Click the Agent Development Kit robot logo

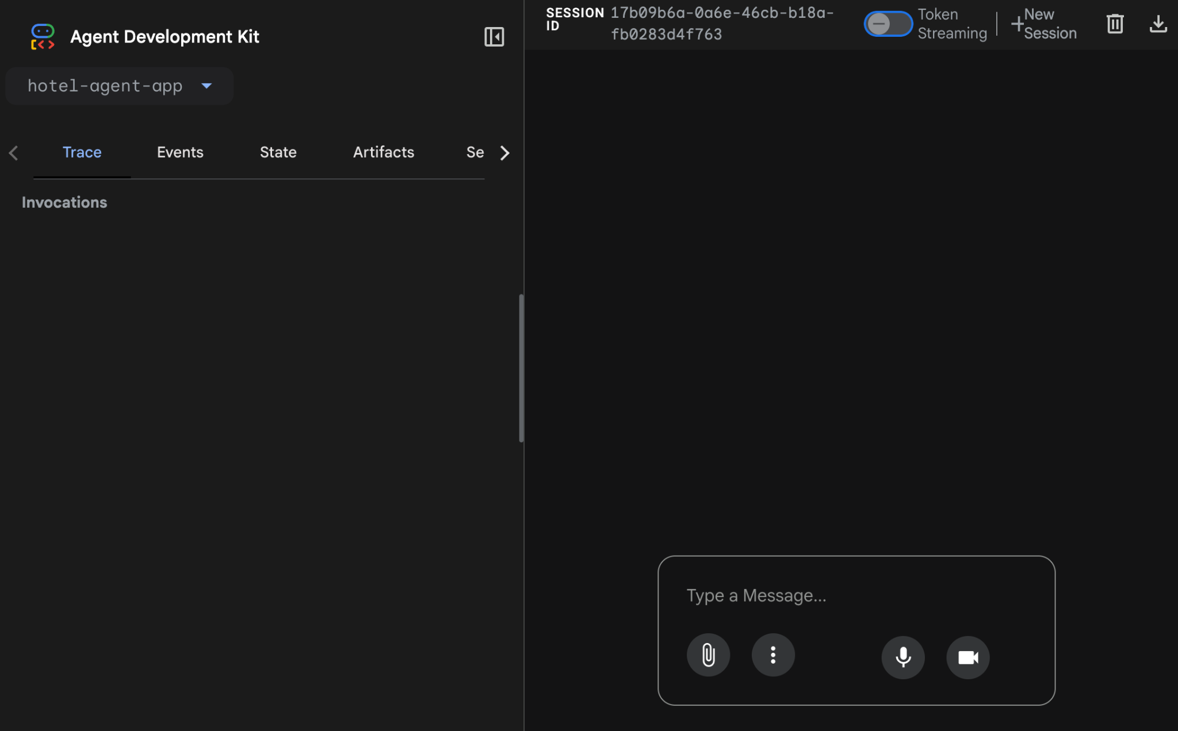point(43,36)
